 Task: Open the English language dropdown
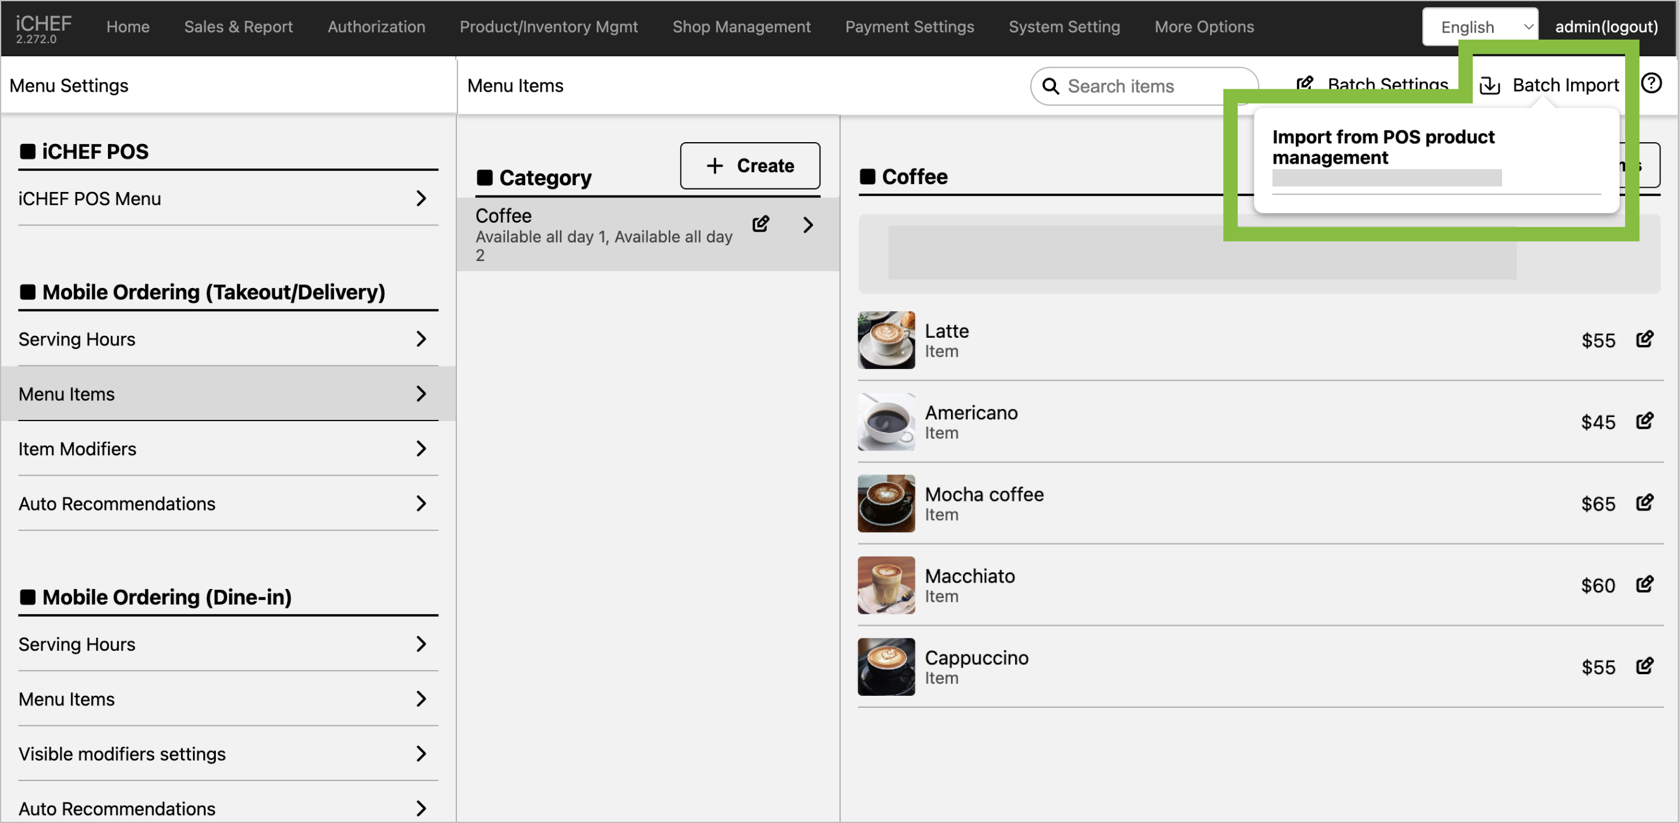1479,27
